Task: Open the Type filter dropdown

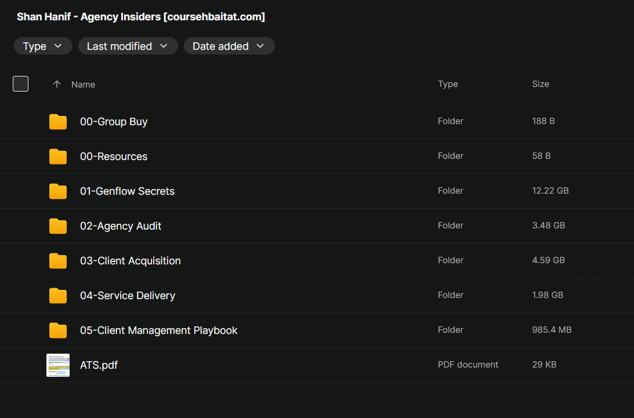Action: 43,46
